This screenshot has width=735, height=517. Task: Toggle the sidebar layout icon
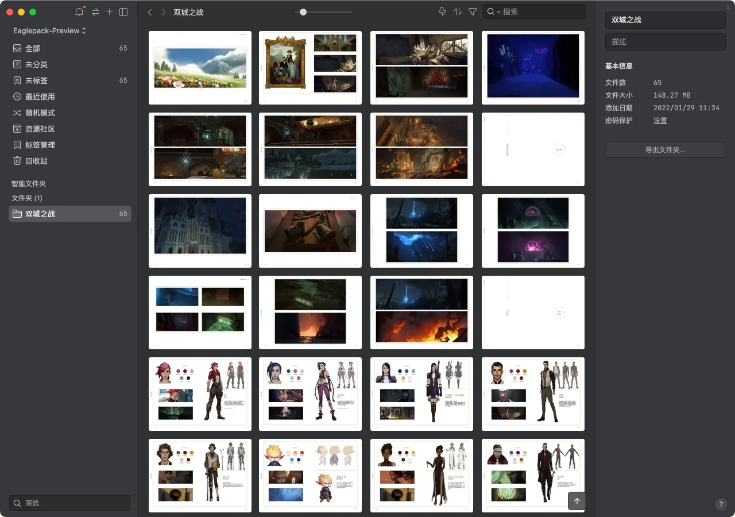123,12
